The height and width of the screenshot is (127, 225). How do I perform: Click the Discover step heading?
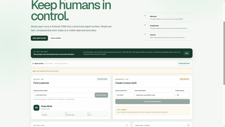click(x=153, y=17)
